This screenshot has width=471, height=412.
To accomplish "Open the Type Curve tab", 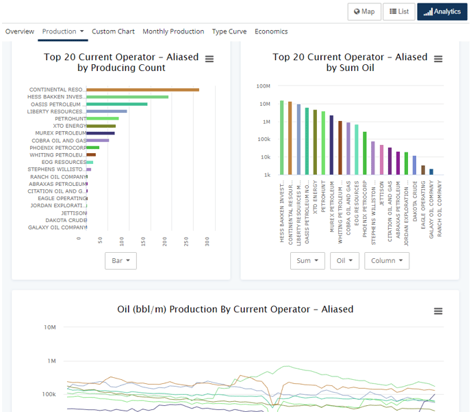I will (229, 31).
